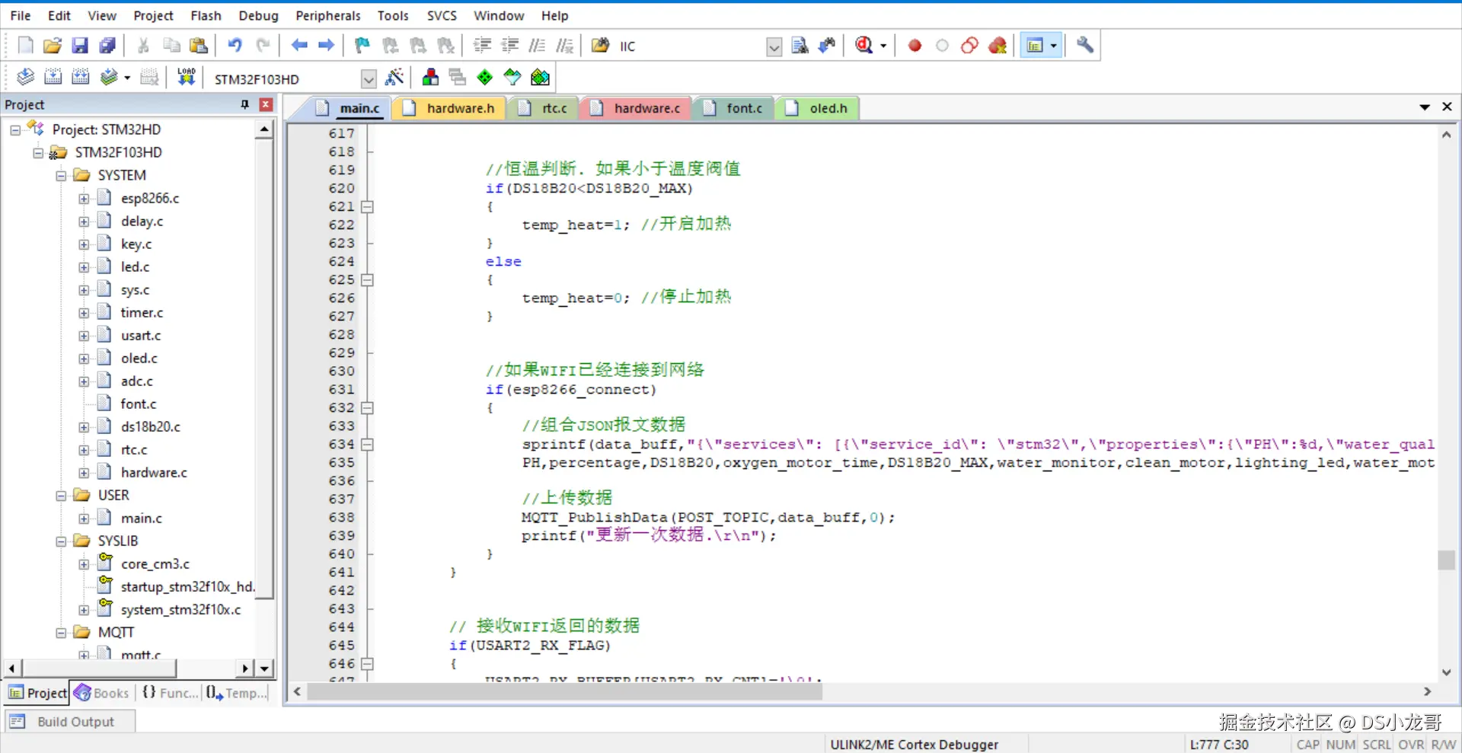Collapse the SYSTEM group in project tree
This screenshot has height=753, width=1462.
61,174
